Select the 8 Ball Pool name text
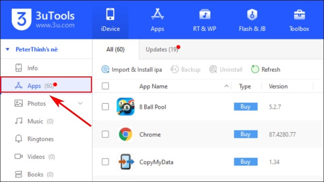The image size is (324, 182). pyautogui.click(x=153, y=107)
